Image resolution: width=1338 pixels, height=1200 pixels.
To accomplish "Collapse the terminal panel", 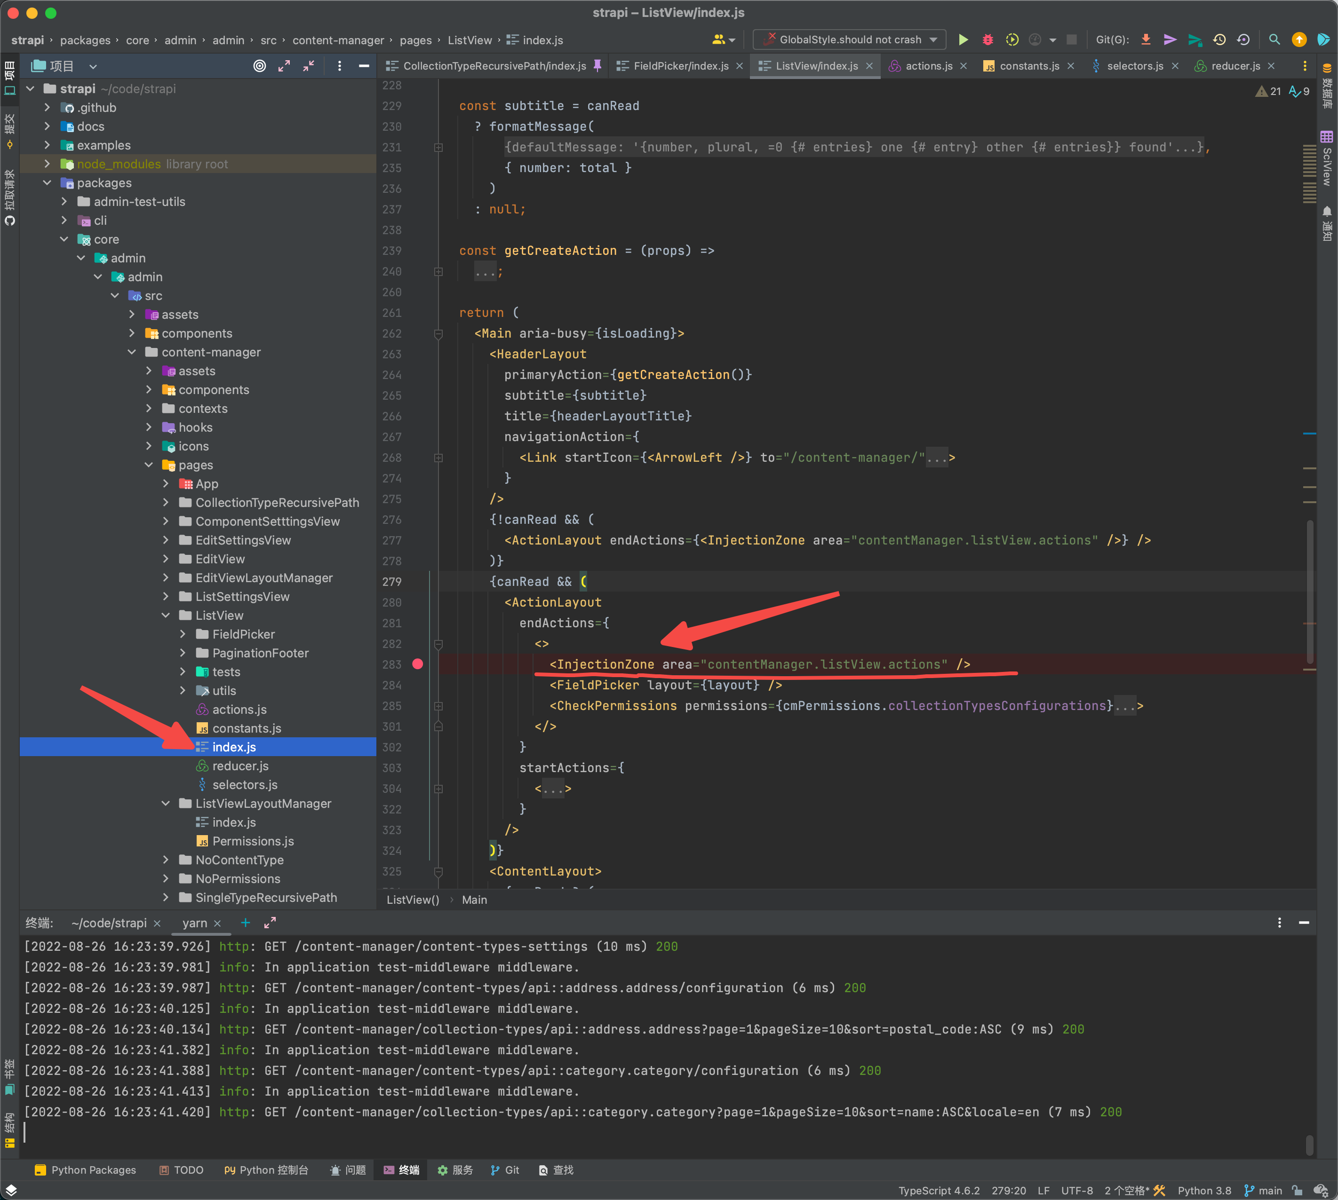I will click(x=1303, y=923).
